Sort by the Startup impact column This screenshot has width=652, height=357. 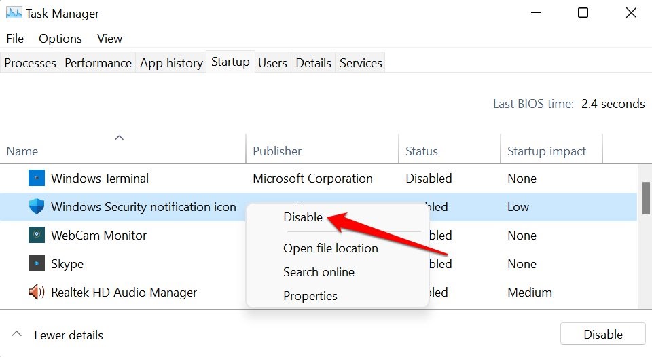tap(546, 151)
